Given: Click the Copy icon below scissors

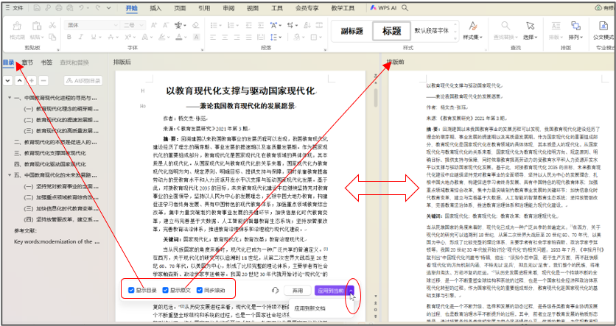Looking at the screenshot, I should [52, 37].
